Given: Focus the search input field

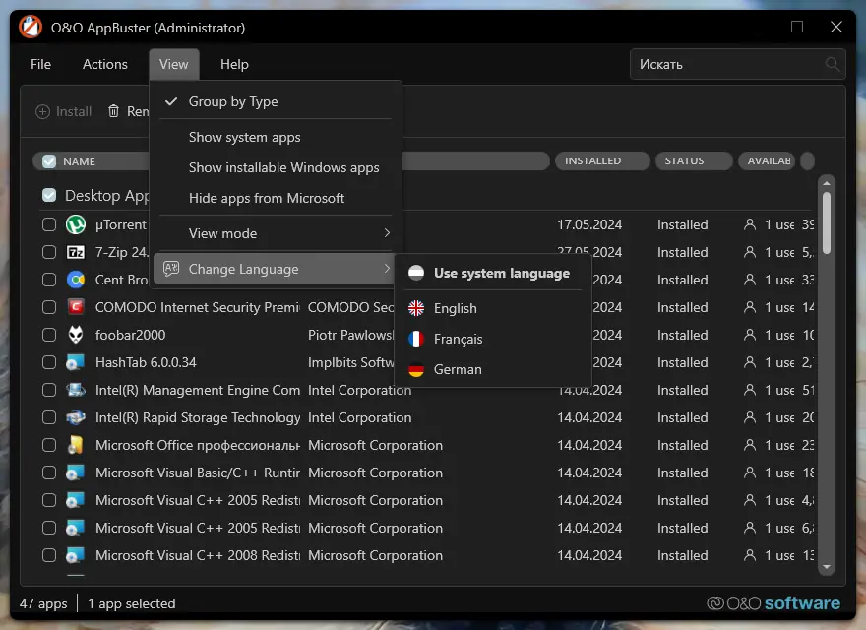Looking at the screenshot, I should (x=726, y=65).
